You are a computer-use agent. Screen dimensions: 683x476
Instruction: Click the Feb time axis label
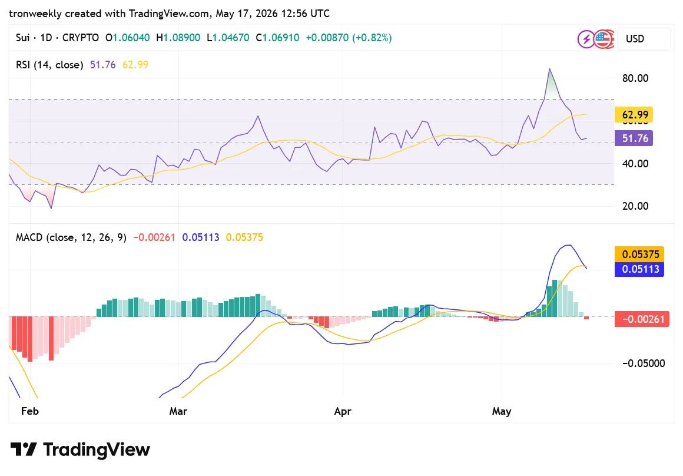tap(30, 411)
